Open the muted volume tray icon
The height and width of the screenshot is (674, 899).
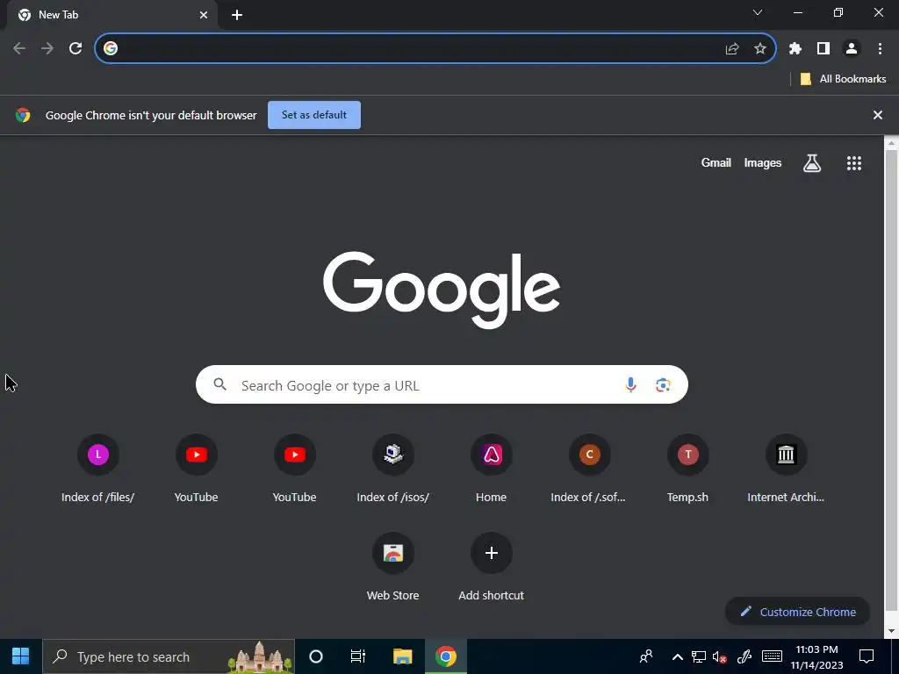click(x=720, y=656)
